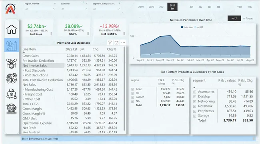This screenshot has height=144, width=260.
Task: Switch to YTG period
Action: point(250,7)
